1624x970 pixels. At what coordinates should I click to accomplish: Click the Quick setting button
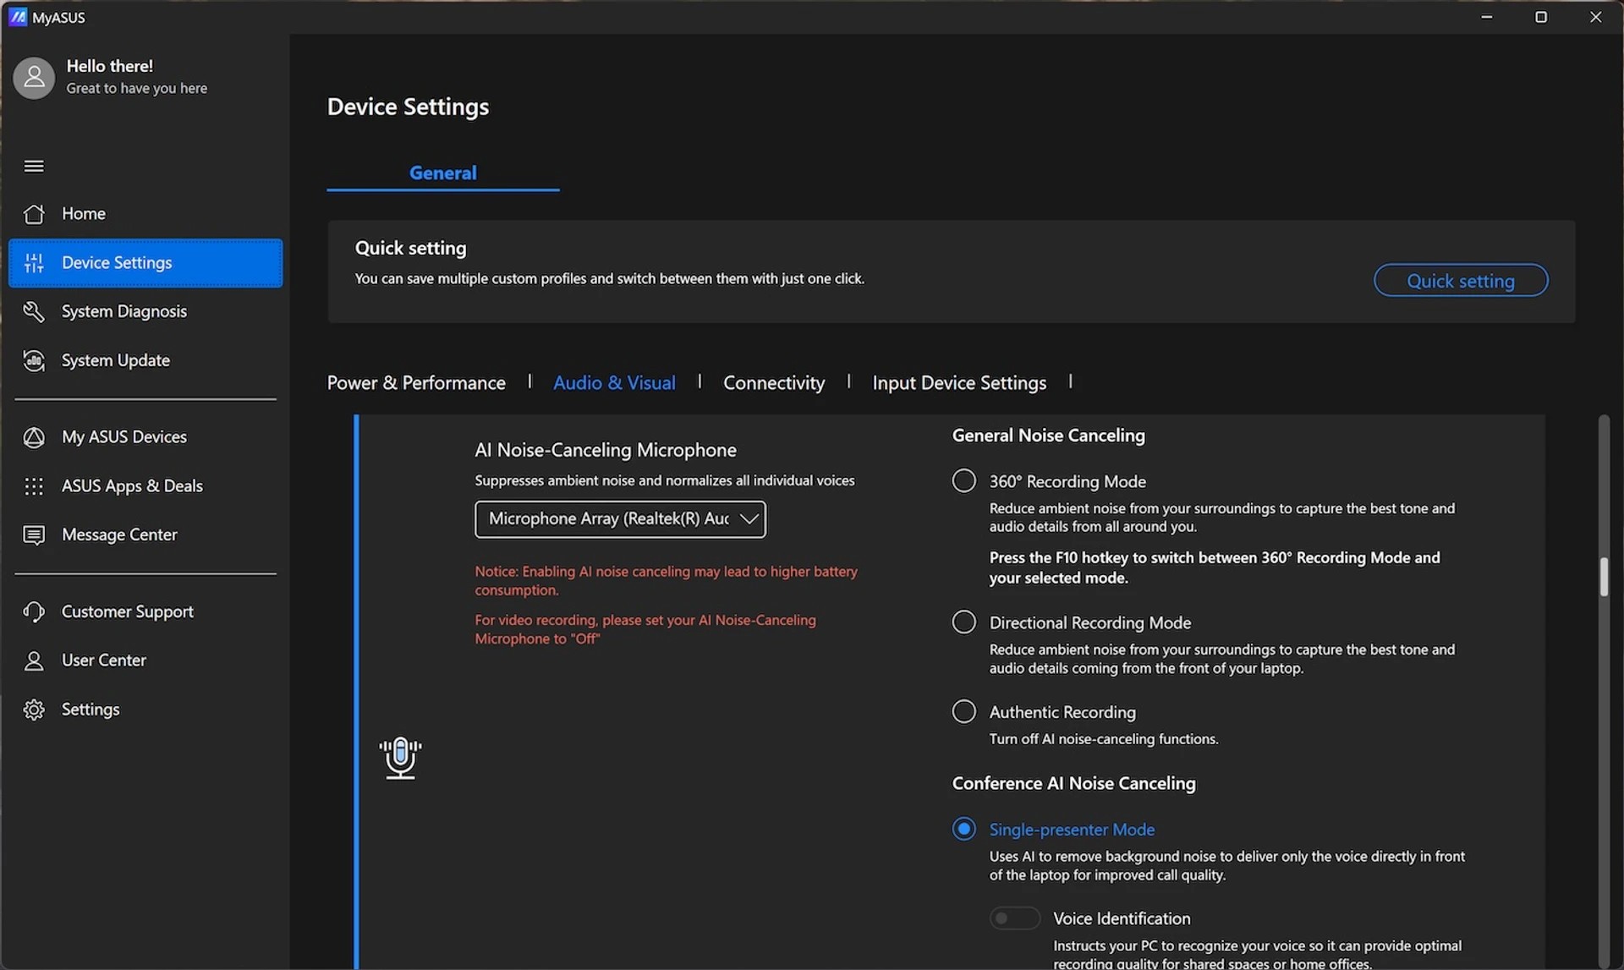coord(1460,281)
